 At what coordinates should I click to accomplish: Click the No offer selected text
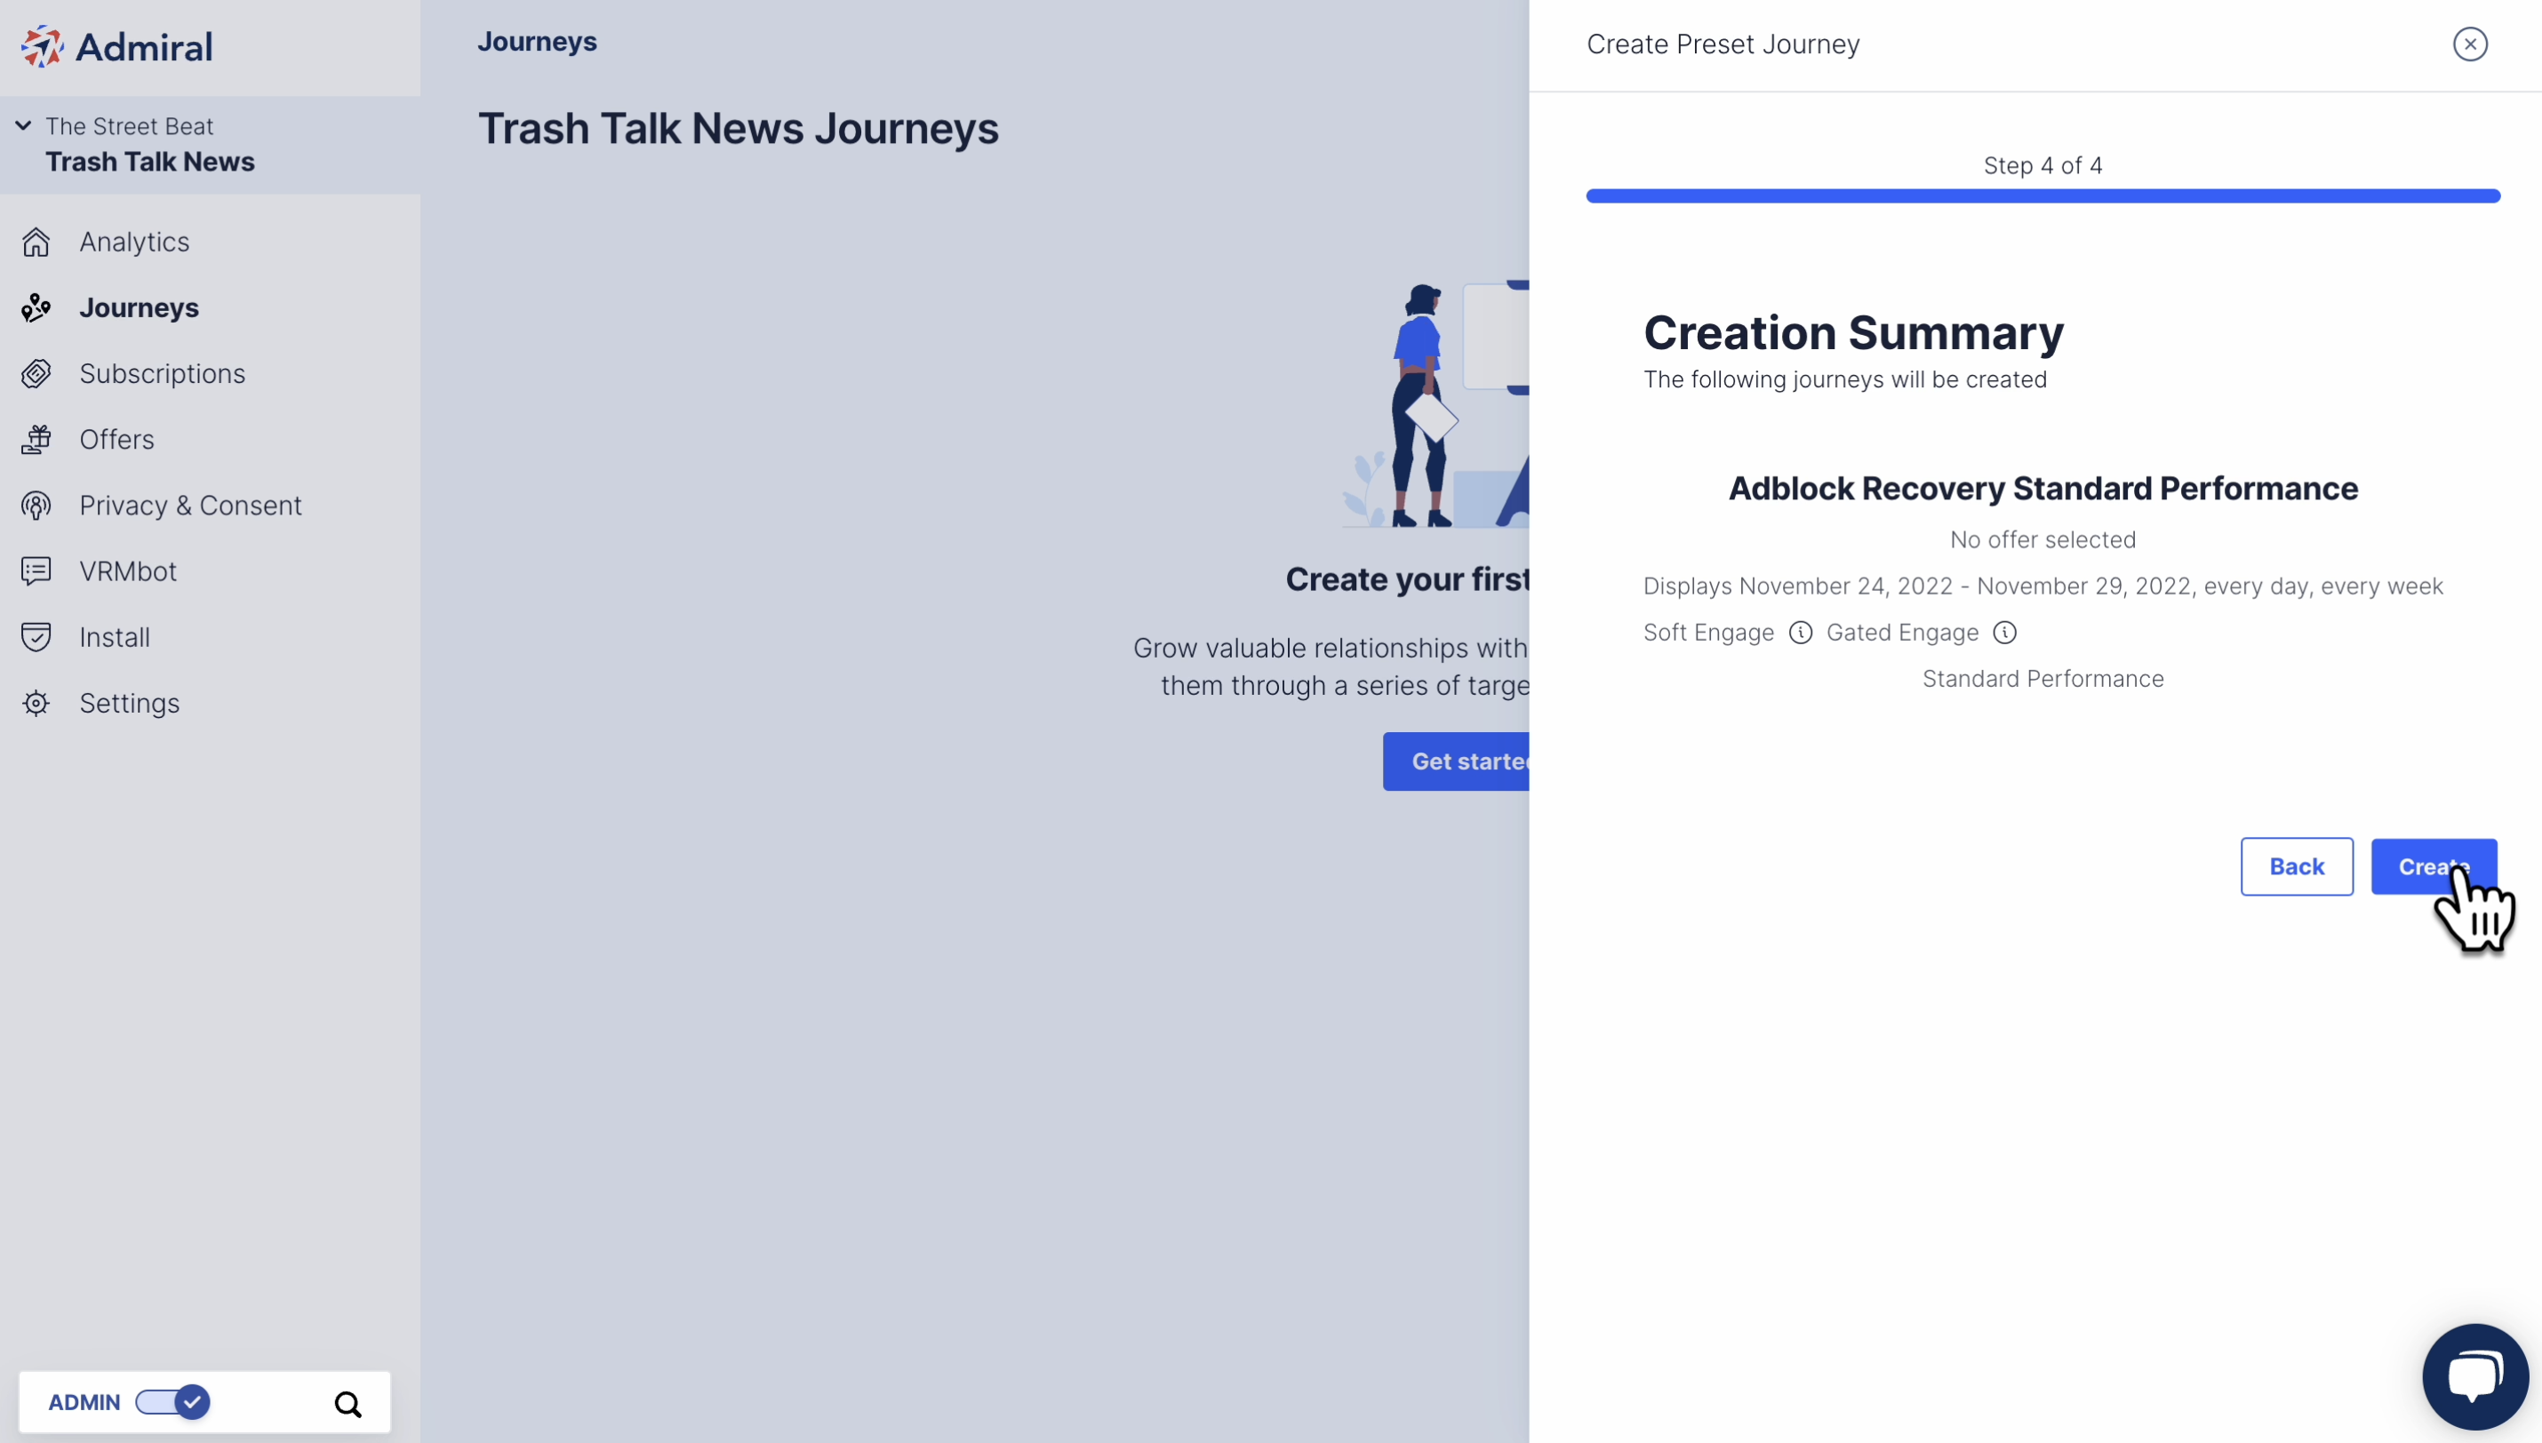point(2042,540)
